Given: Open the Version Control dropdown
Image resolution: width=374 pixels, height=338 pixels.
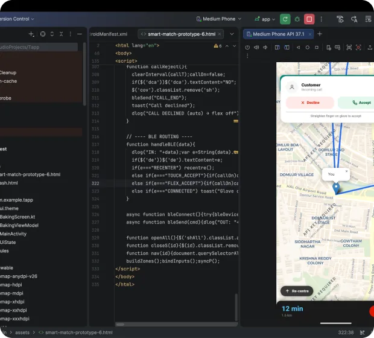Looking at the screenshot, I should coord(17,19).
